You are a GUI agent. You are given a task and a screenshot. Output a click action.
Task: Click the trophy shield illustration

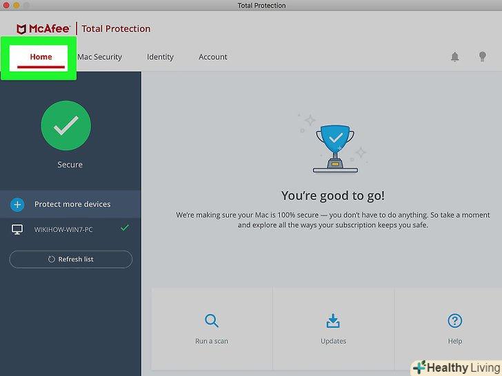pos(335,148)
